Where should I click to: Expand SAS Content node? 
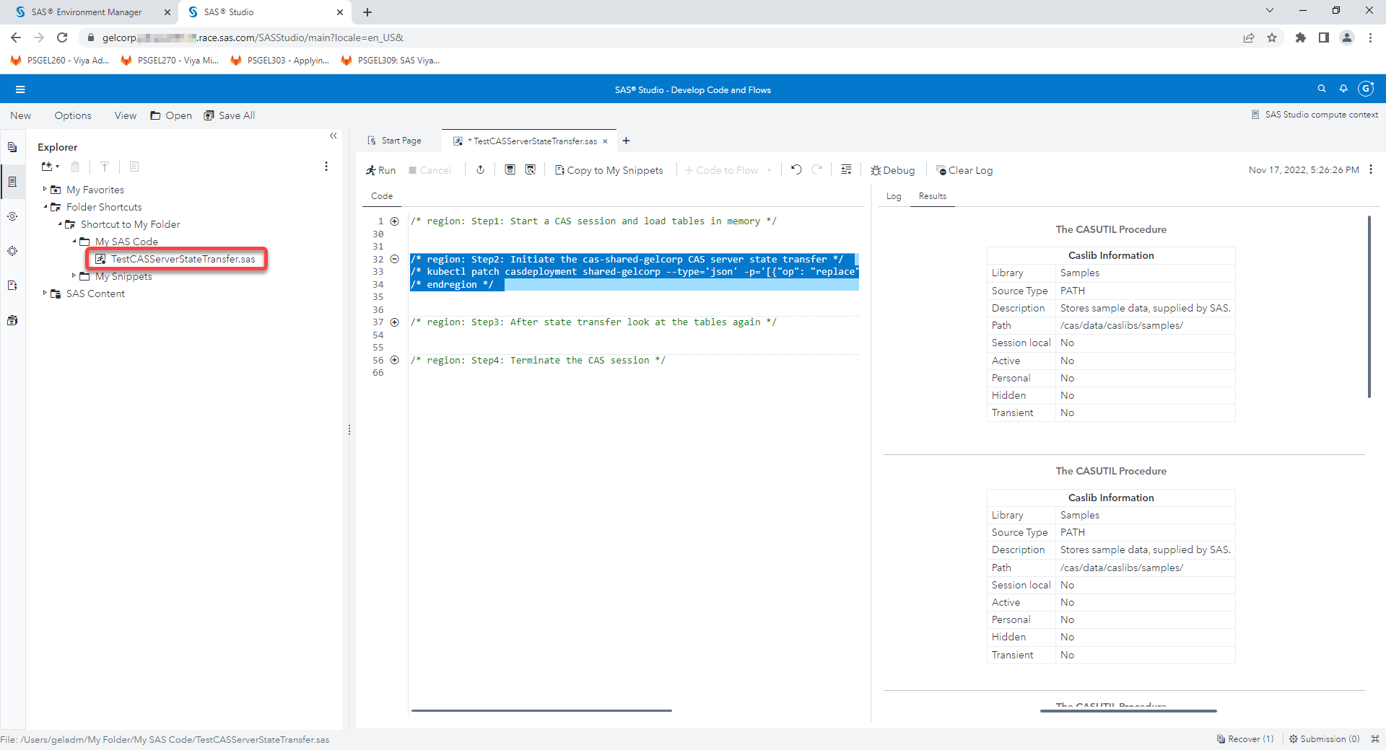point(45,293)
